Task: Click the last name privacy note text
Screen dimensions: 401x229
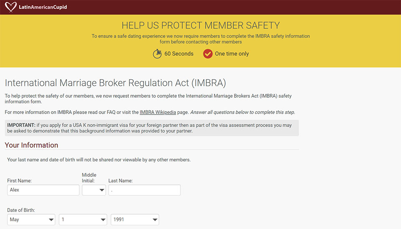Action: tap(99, 160)
